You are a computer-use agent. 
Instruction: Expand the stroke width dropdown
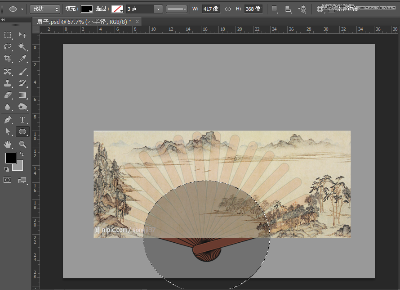tap(158, 9)
